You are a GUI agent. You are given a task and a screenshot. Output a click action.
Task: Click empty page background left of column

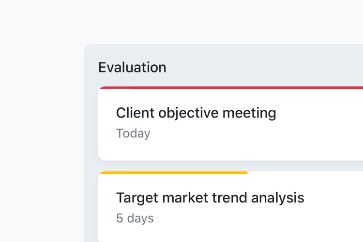tap(41, 145)
